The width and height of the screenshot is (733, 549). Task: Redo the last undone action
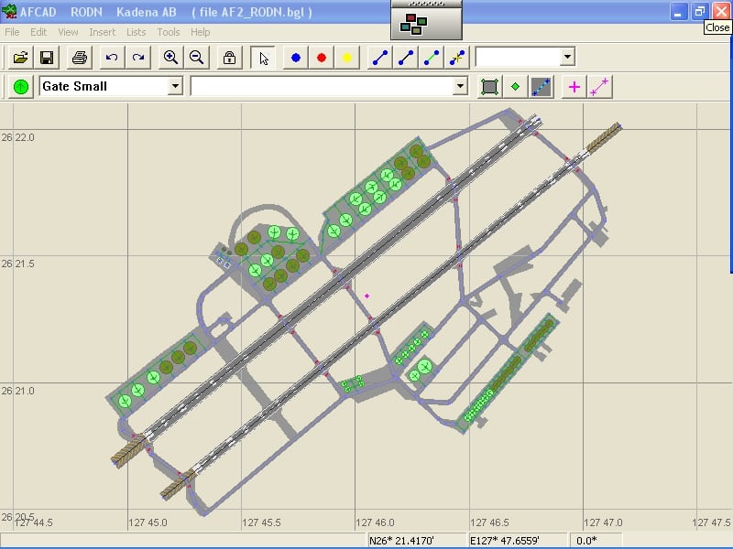(x=137, y=58)
